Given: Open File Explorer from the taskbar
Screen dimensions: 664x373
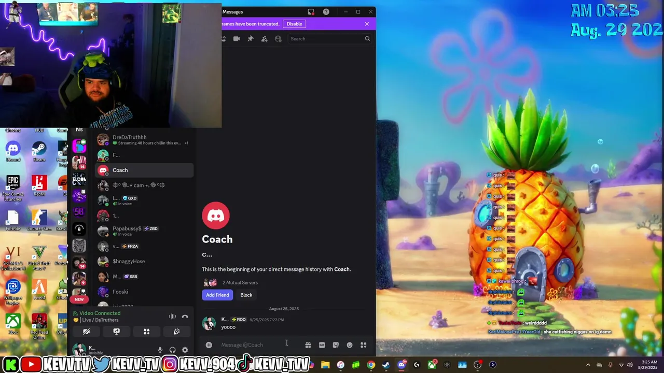Looking at the screenshot, I should click(325, 365).
